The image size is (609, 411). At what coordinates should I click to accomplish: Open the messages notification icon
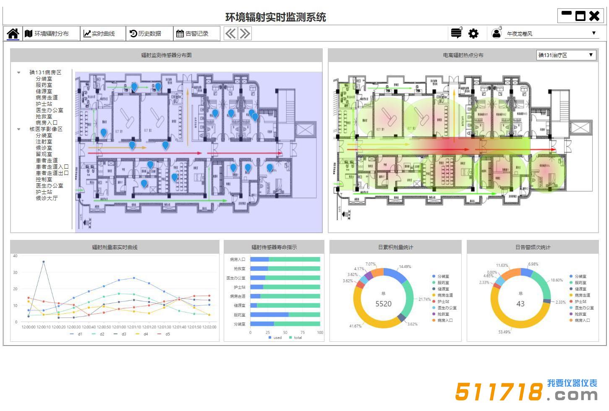(x=456, y=34)
